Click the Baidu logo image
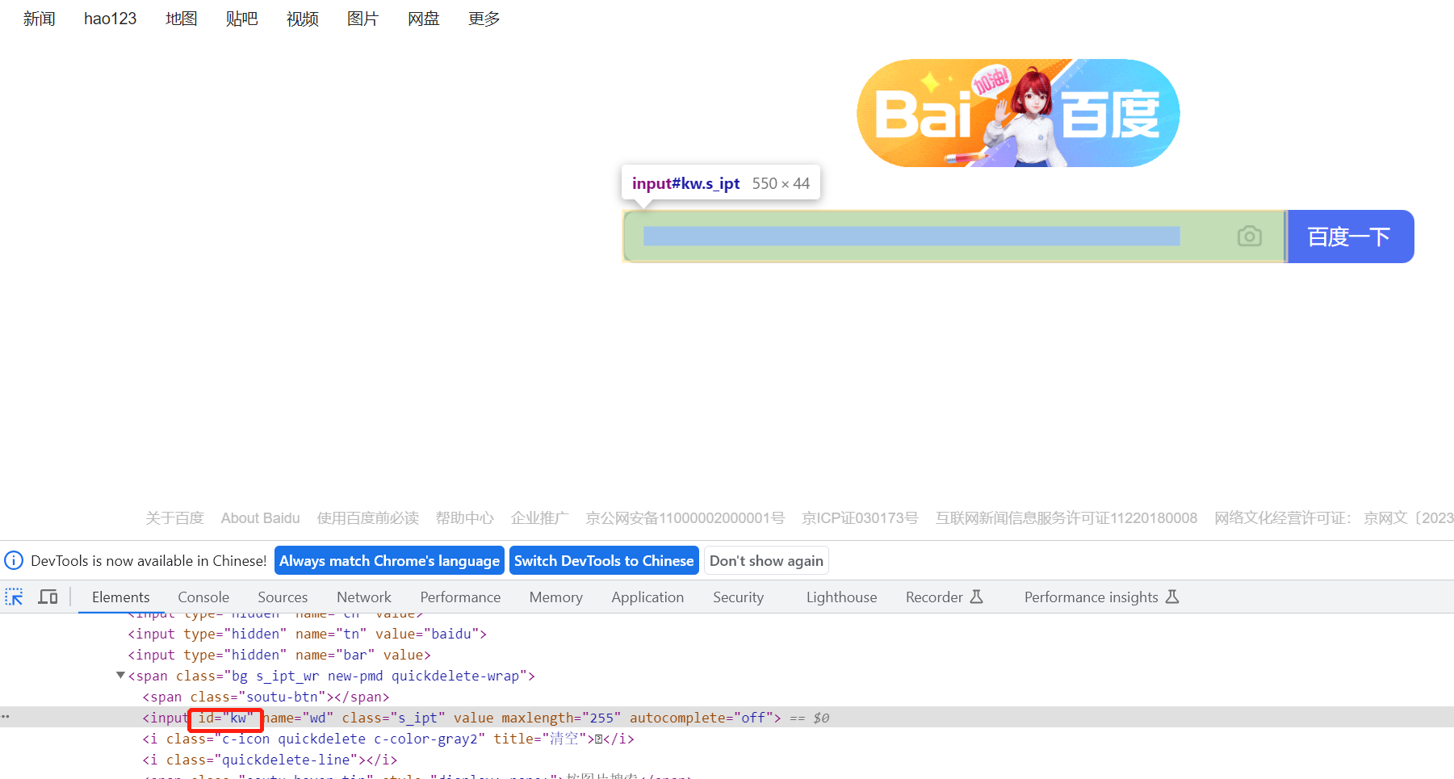This screenshot has height=779, width=1454. tap(1018, 113)
